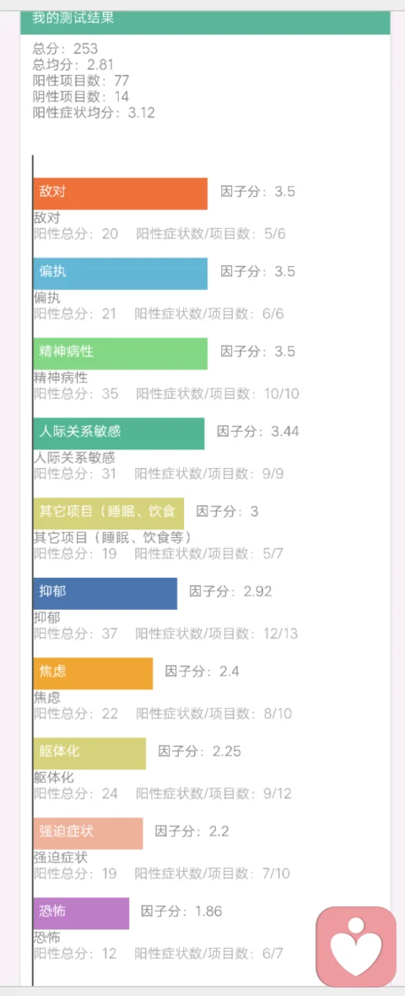The width and height of the screenshot is (405, 996).
Task: Select the light green 精神病性 bar
Action: (x=120, y=354)
